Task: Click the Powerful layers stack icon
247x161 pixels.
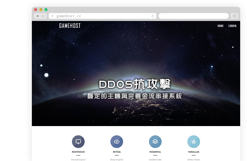Action: coord(155,141)
